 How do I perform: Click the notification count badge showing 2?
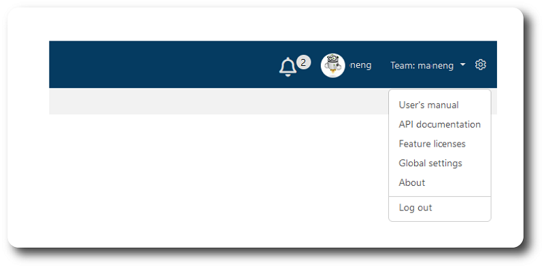click(303, 62)
